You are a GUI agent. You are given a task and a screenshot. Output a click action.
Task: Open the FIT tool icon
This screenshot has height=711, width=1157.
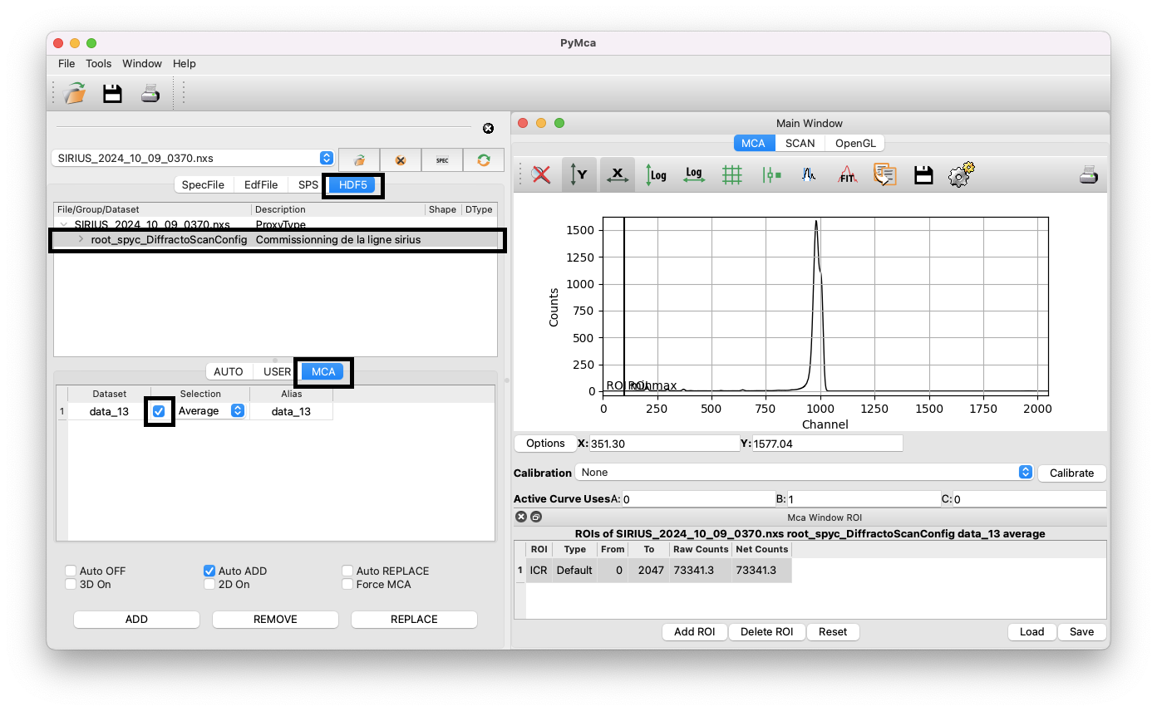coord(847,174)
